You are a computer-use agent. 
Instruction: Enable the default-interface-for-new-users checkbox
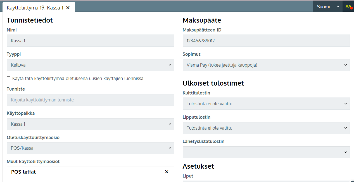pos(9,78)
